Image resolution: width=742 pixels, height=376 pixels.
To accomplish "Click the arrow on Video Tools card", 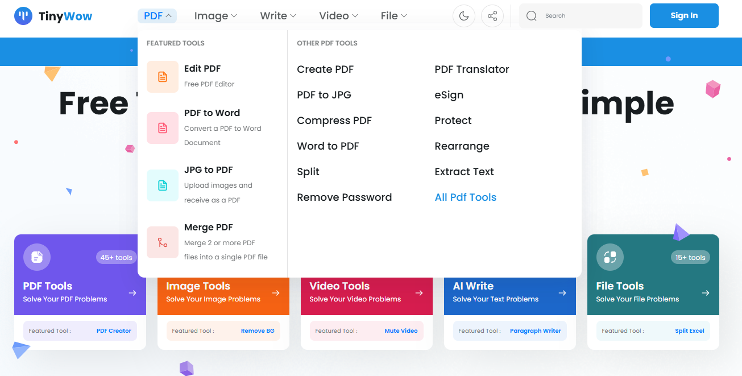I will pos(419,293).
